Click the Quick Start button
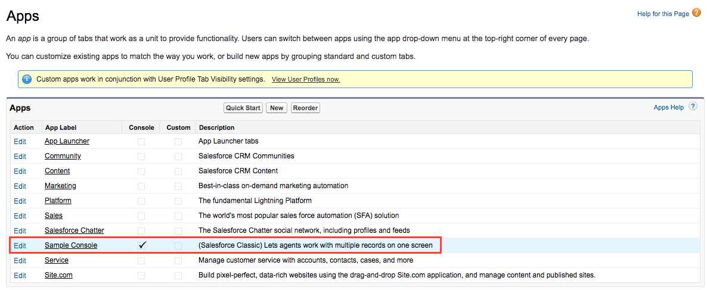The width and height of the screenshot is (707, 290). [243, 108]
